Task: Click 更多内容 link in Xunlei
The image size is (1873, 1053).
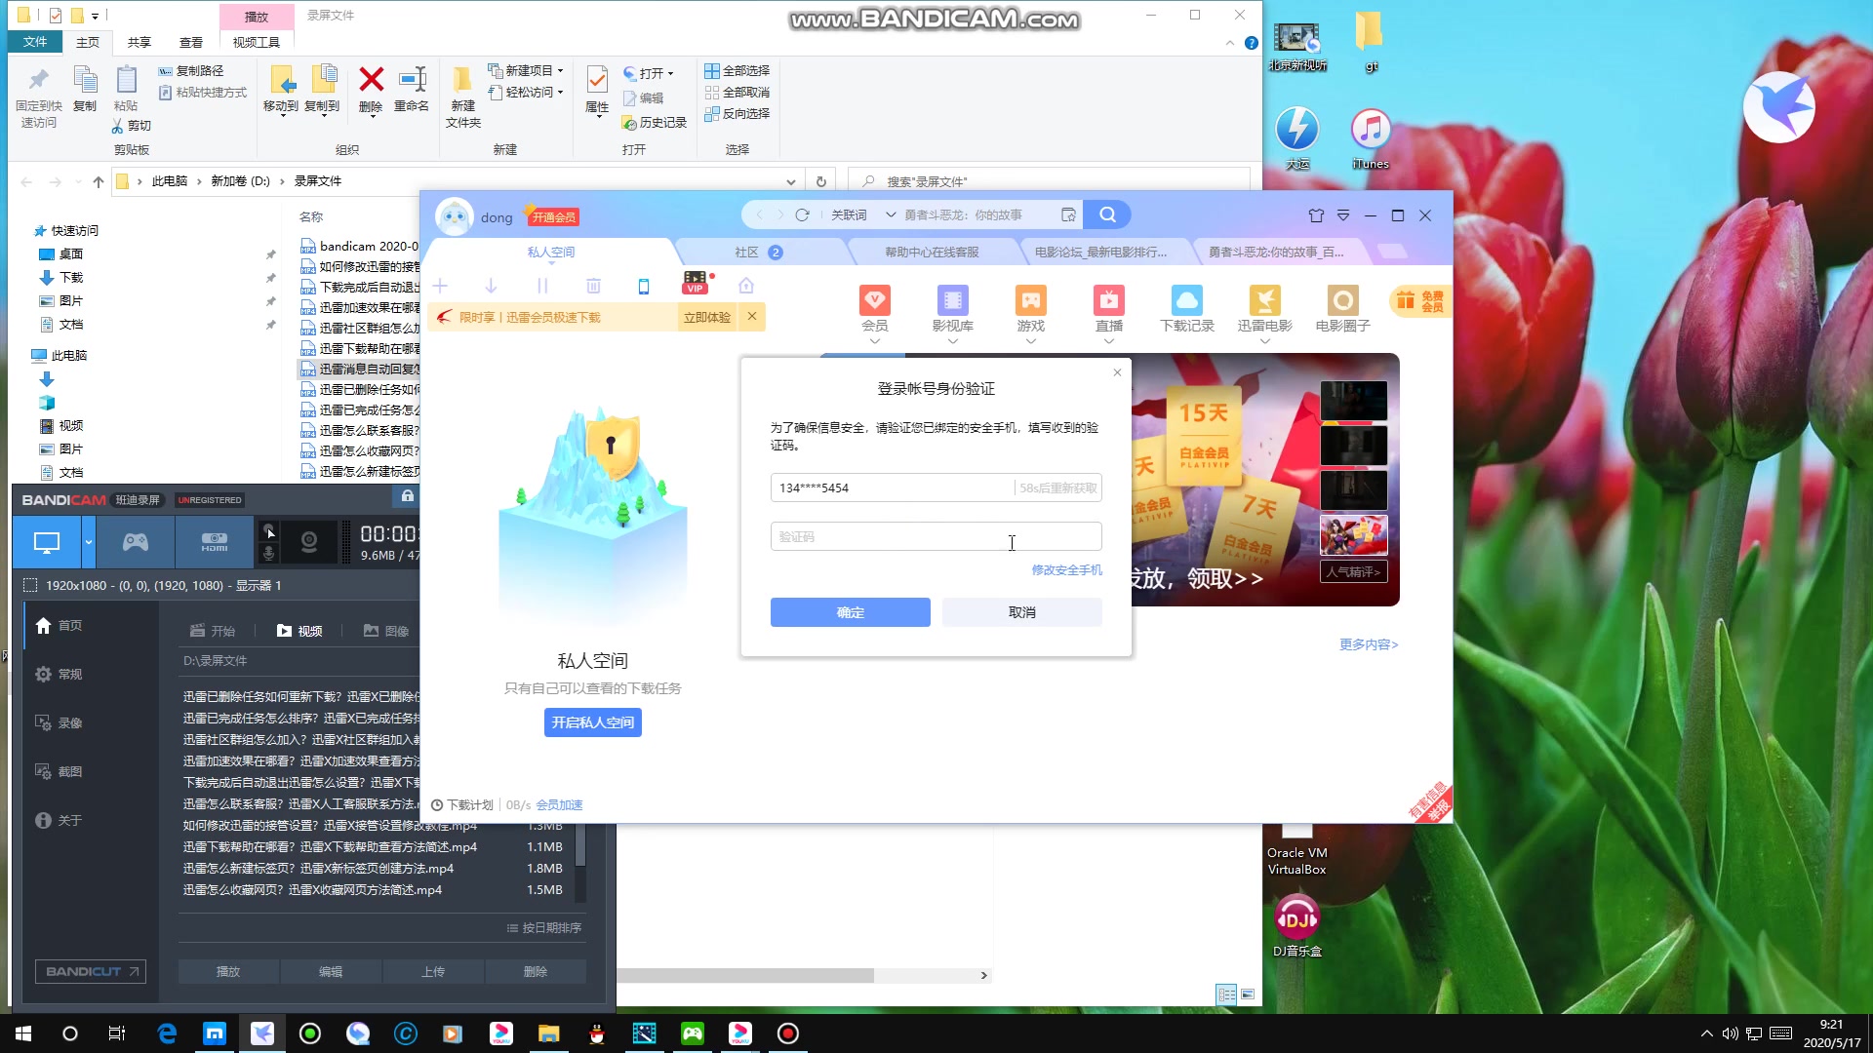Action: pos(1369,644)
